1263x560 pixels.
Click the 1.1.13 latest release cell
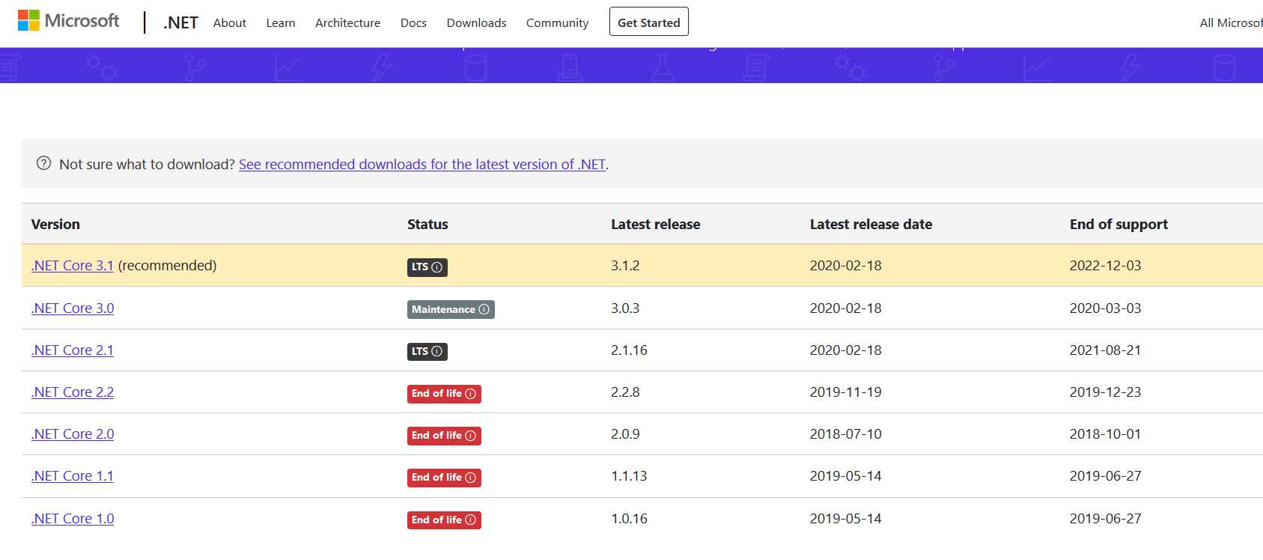tap(629, 475)
